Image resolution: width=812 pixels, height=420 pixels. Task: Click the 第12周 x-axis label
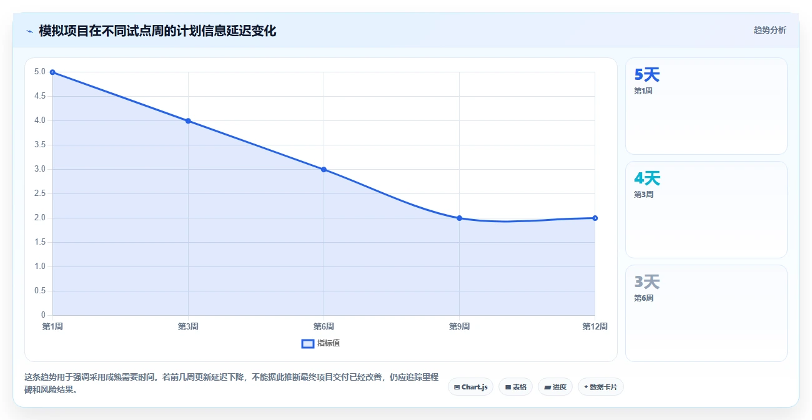click(x=595, y=326)
